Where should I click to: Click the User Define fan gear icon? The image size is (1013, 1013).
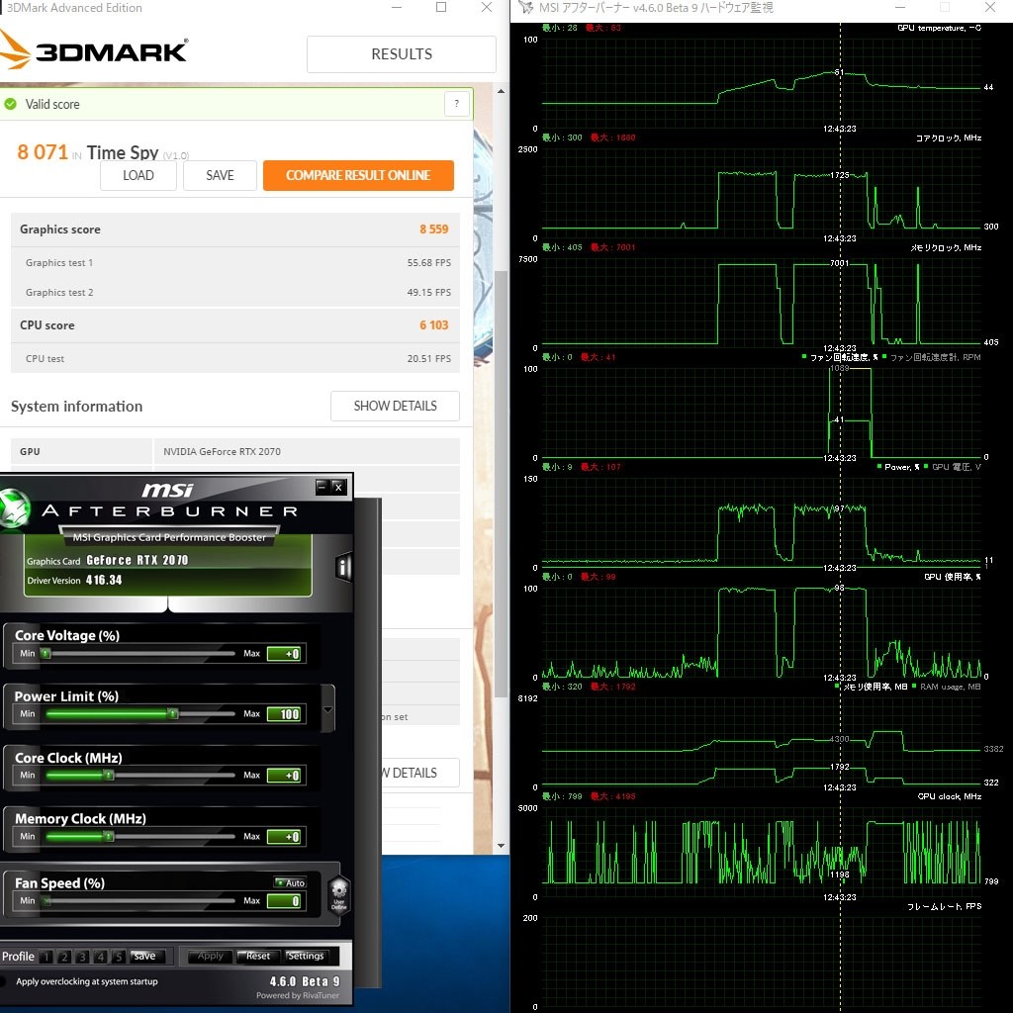[338, 893]
